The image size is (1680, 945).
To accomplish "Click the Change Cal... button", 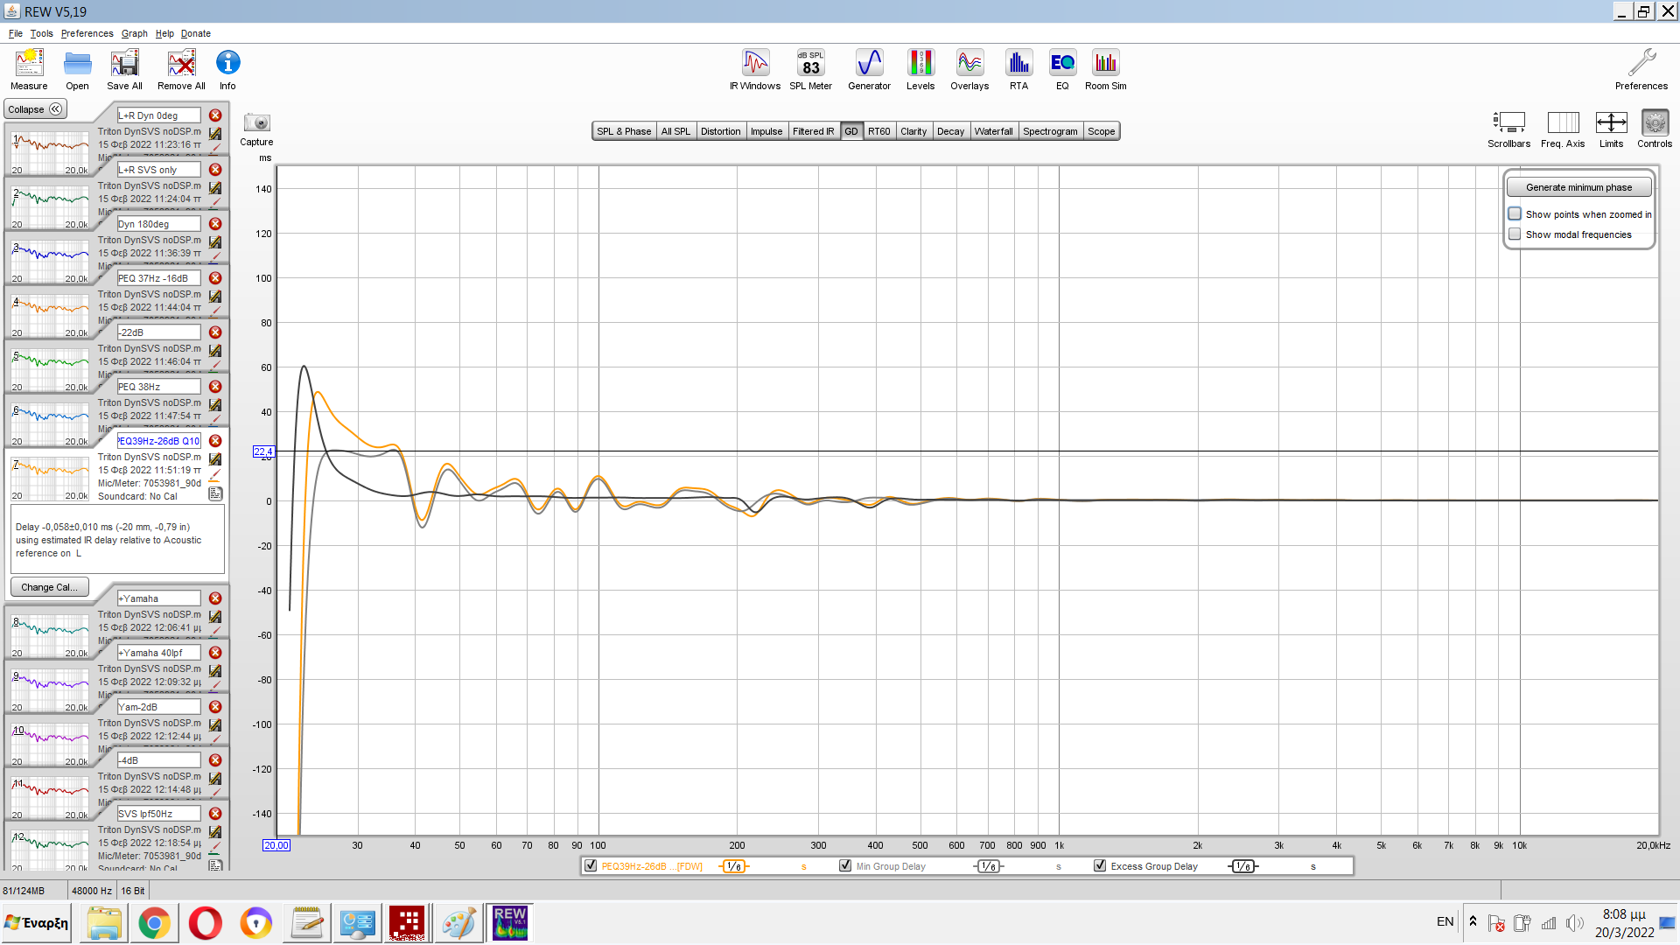I will click(x=49, y=587).
